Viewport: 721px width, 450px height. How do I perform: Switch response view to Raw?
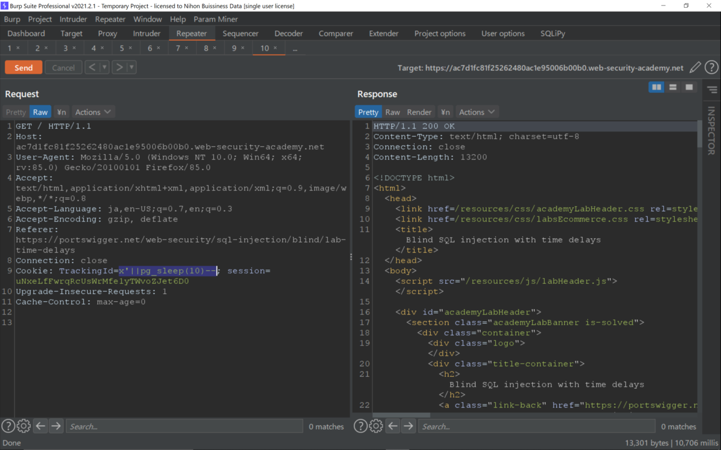tap(392, 112)
